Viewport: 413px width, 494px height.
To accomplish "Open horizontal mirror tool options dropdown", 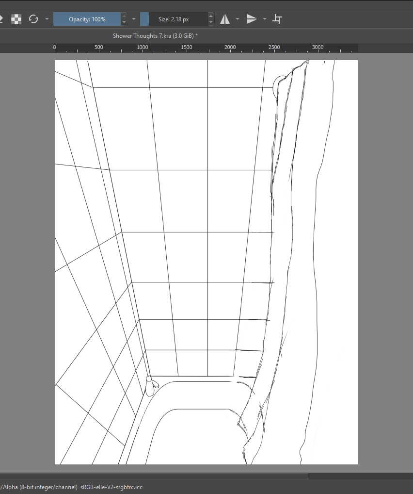I will tap(238, 19).
